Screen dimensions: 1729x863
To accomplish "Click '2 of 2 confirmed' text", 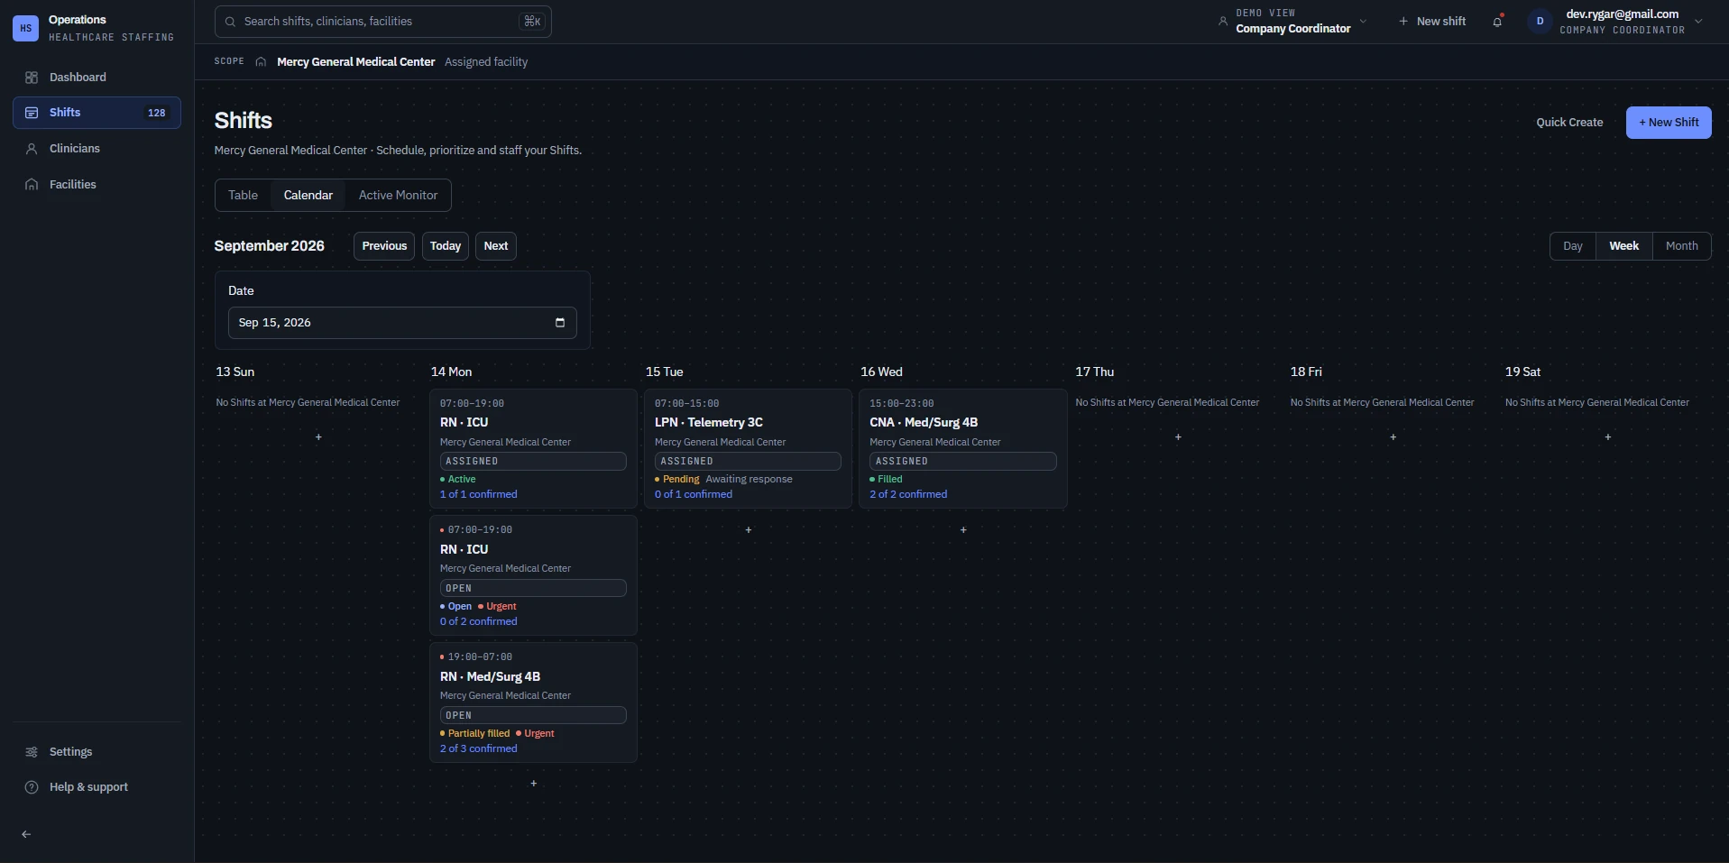I will pyautogui.click(x=908, y=495).
